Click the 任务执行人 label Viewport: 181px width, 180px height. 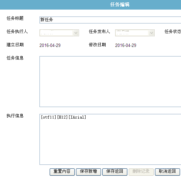(x=17, y=31)
